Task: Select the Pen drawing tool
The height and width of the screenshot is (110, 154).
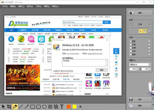Action: (15, 107)
